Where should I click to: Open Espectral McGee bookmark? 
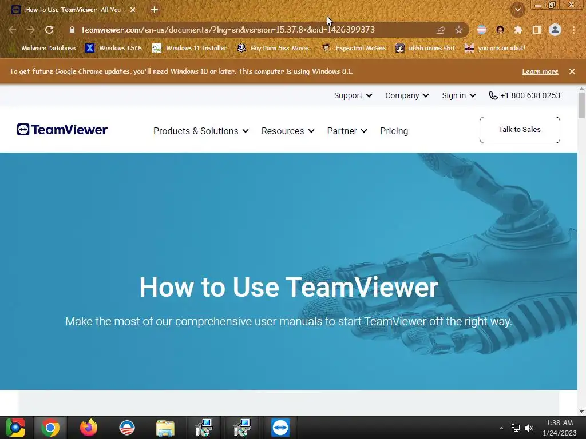pyautogui.click(x=354, y=48)
